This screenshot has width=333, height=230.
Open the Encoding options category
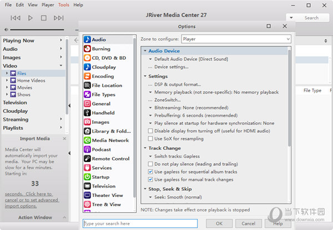[x=108, y=76]
